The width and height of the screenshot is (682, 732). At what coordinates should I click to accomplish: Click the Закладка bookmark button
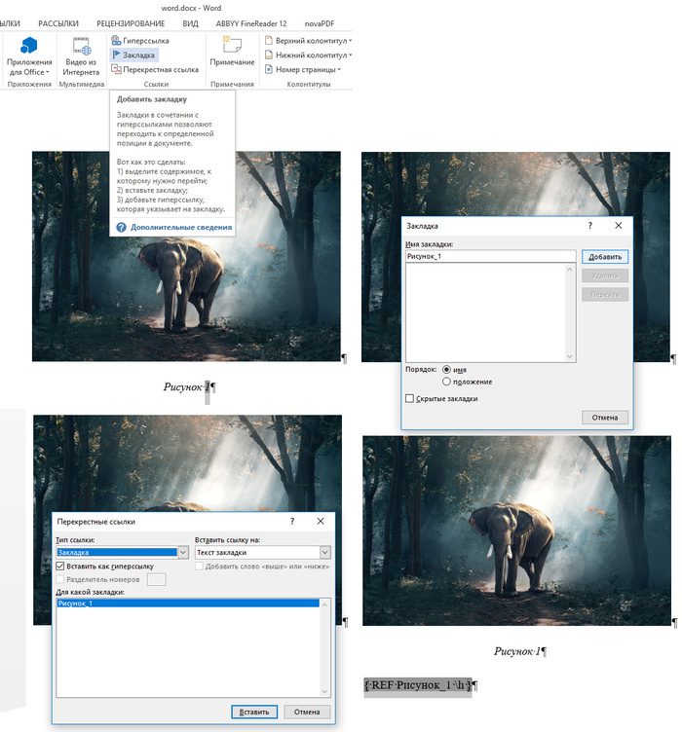pos(133,55)
